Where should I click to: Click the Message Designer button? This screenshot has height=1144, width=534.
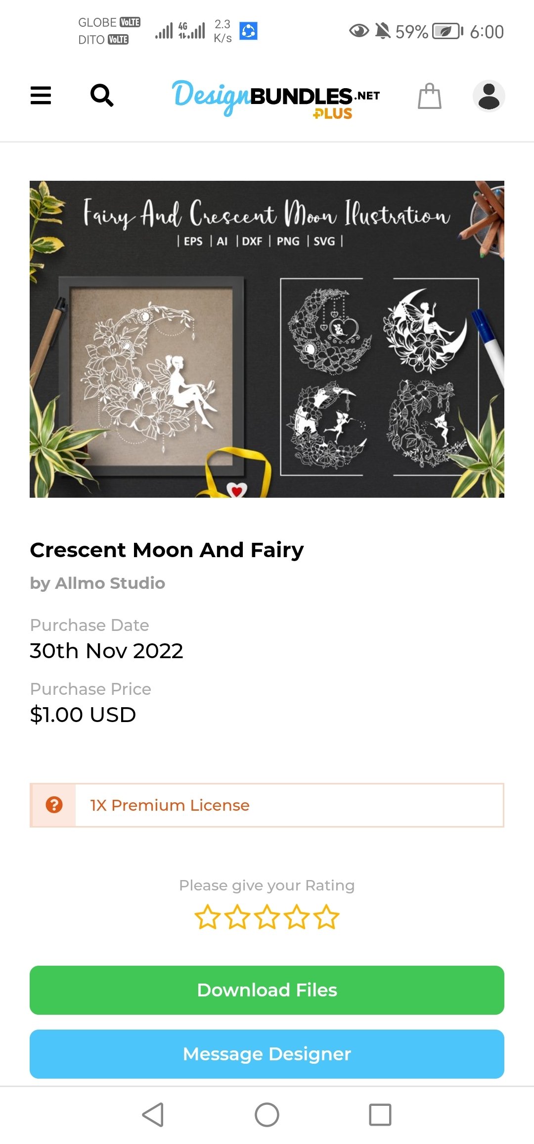(267, 1054)
